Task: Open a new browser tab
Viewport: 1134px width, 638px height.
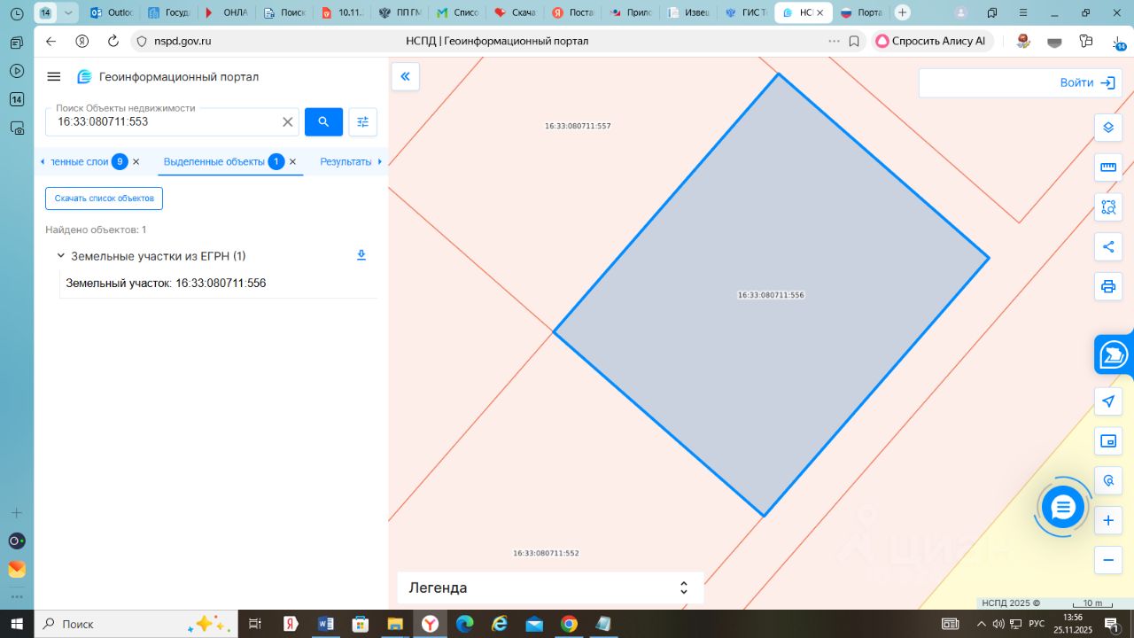Action: (x=902, y=12)
